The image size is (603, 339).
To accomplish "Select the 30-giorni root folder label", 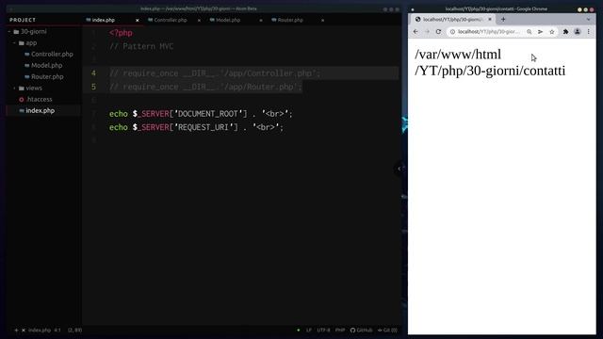I will pyautogui.click(x=34, y=31).
